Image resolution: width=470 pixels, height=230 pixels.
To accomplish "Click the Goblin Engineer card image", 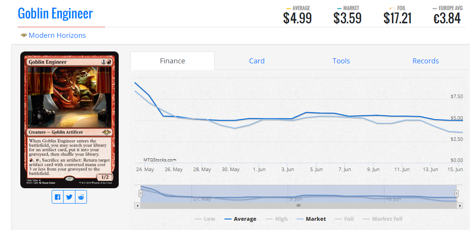I will coord(70,120).
